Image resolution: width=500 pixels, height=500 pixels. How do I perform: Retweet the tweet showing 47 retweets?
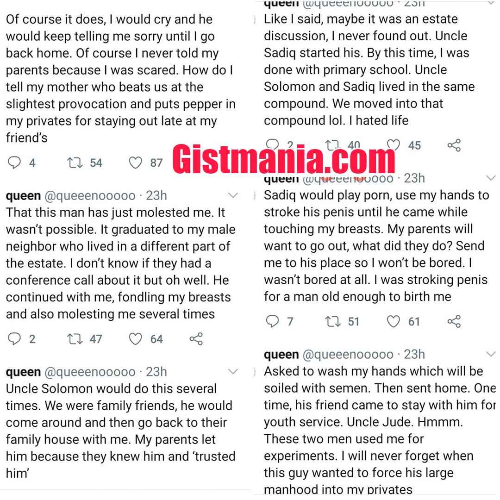(75, 338)
